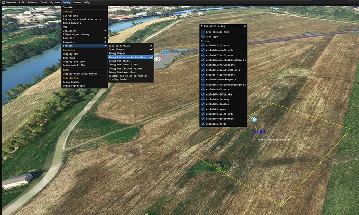Select Debug Weather entry

84,82
